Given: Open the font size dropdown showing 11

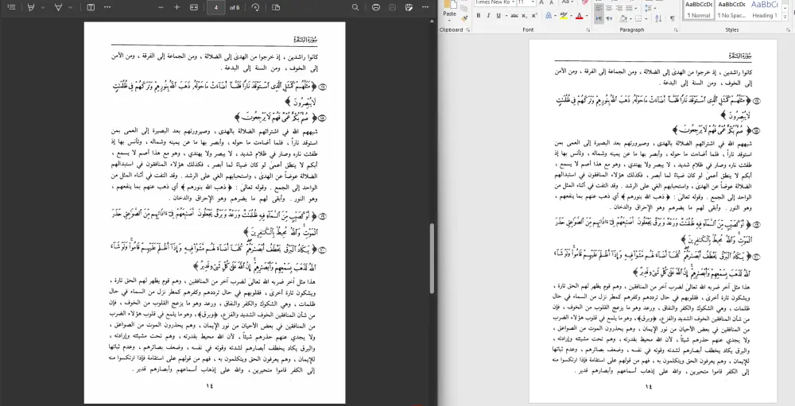Looking at the screenshot, I should [533, 2].
